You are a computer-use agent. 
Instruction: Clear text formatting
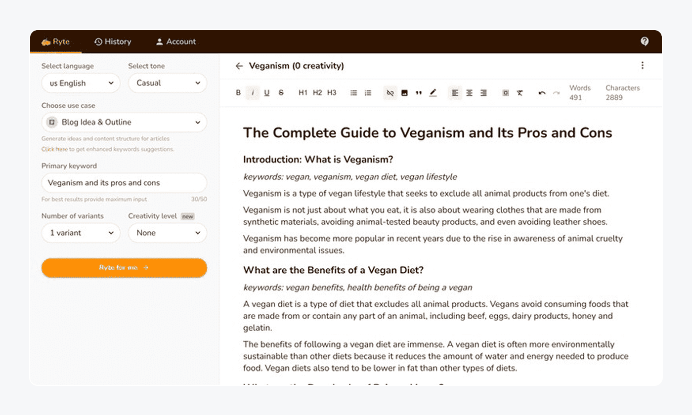pos(520,93)
